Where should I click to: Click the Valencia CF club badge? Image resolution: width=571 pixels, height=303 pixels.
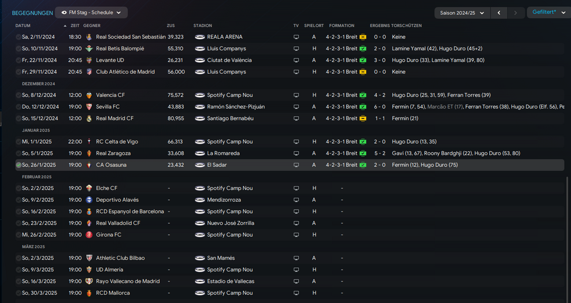click(x=88, y=95)
